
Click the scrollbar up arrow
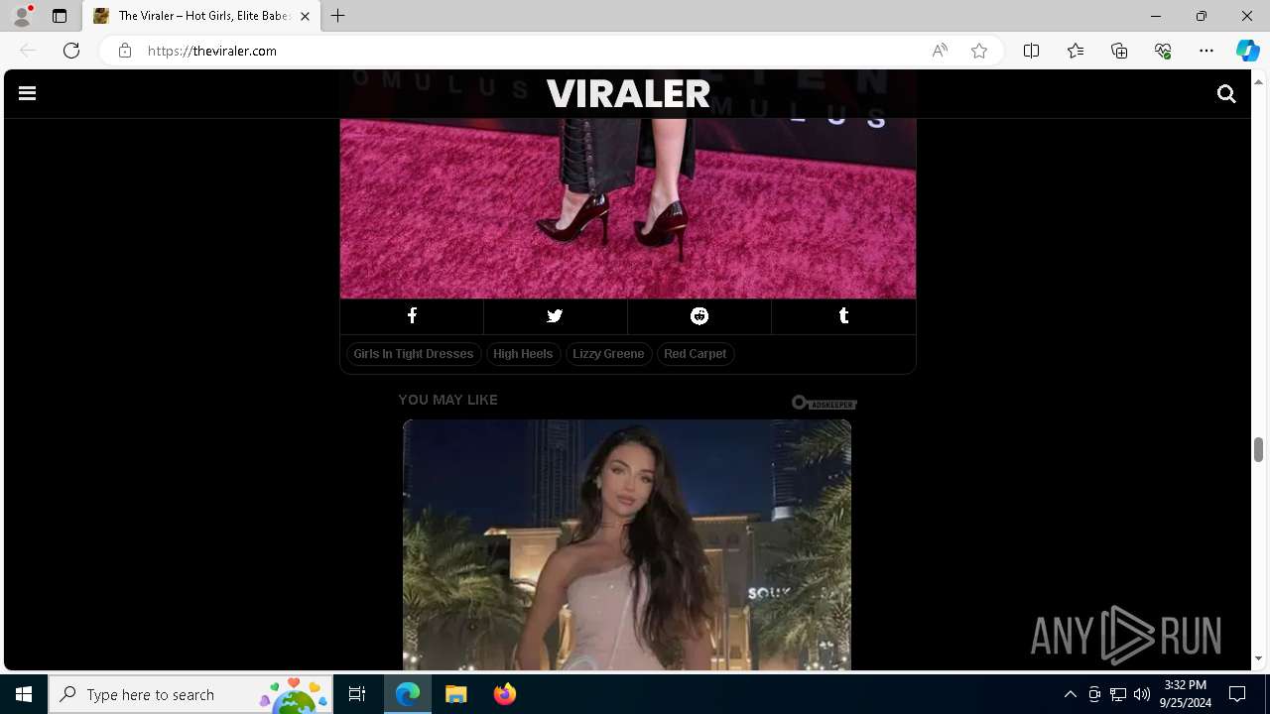click(1258, 81)
